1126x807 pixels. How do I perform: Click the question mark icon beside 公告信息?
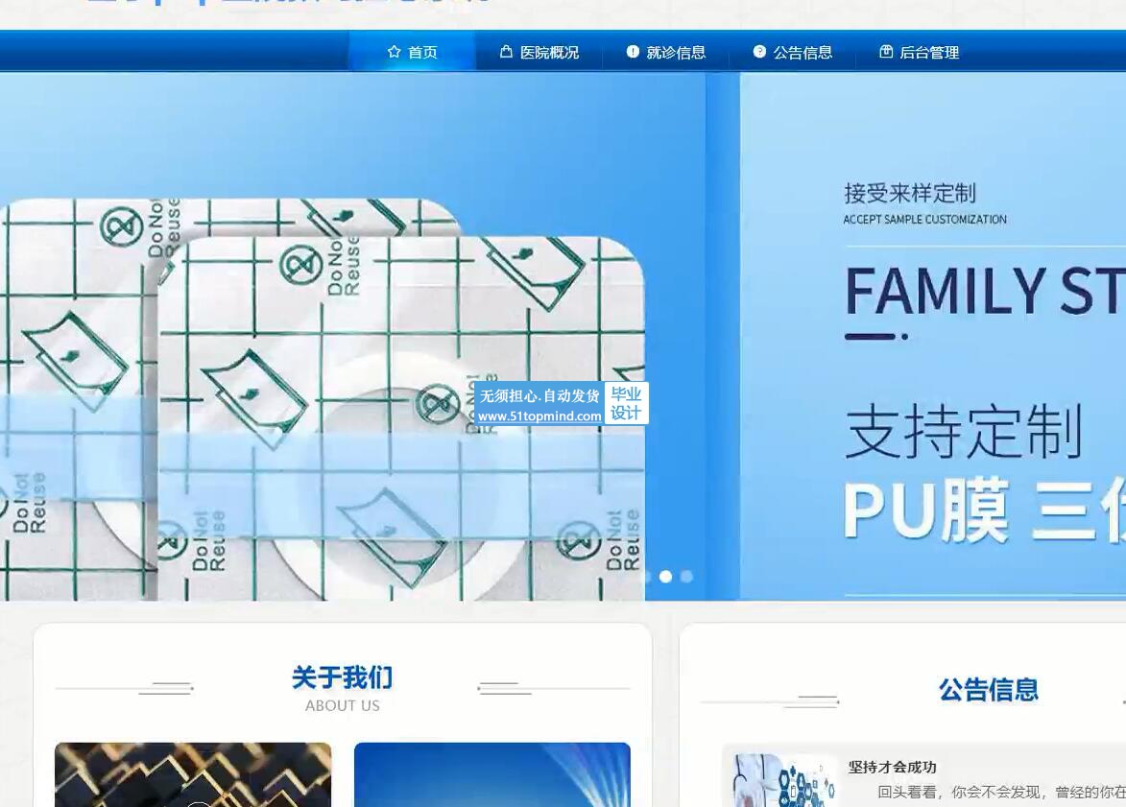pyautogui.click(x=759, y=52)
